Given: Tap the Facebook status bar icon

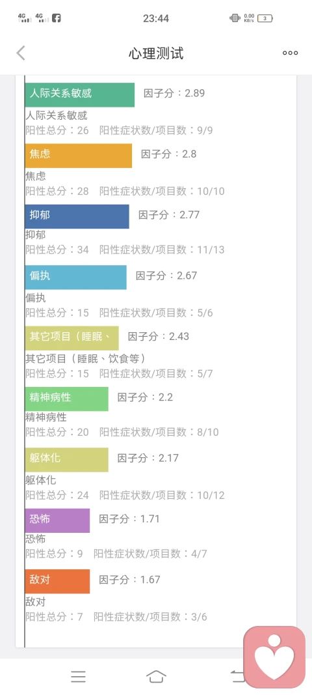Looking at the screenshot, I should tap(56, 18).
